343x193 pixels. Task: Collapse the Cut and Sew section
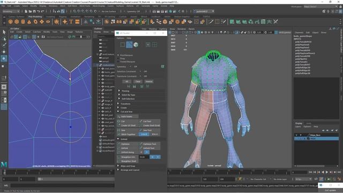coord(118,112)
